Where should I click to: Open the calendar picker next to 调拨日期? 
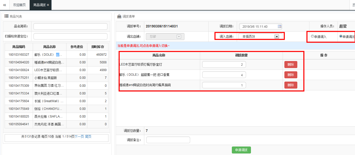tap(279, 26)
